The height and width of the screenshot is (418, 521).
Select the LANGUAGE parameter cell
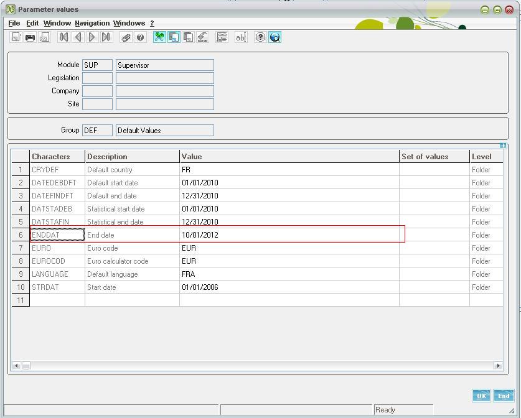(57, 274)
